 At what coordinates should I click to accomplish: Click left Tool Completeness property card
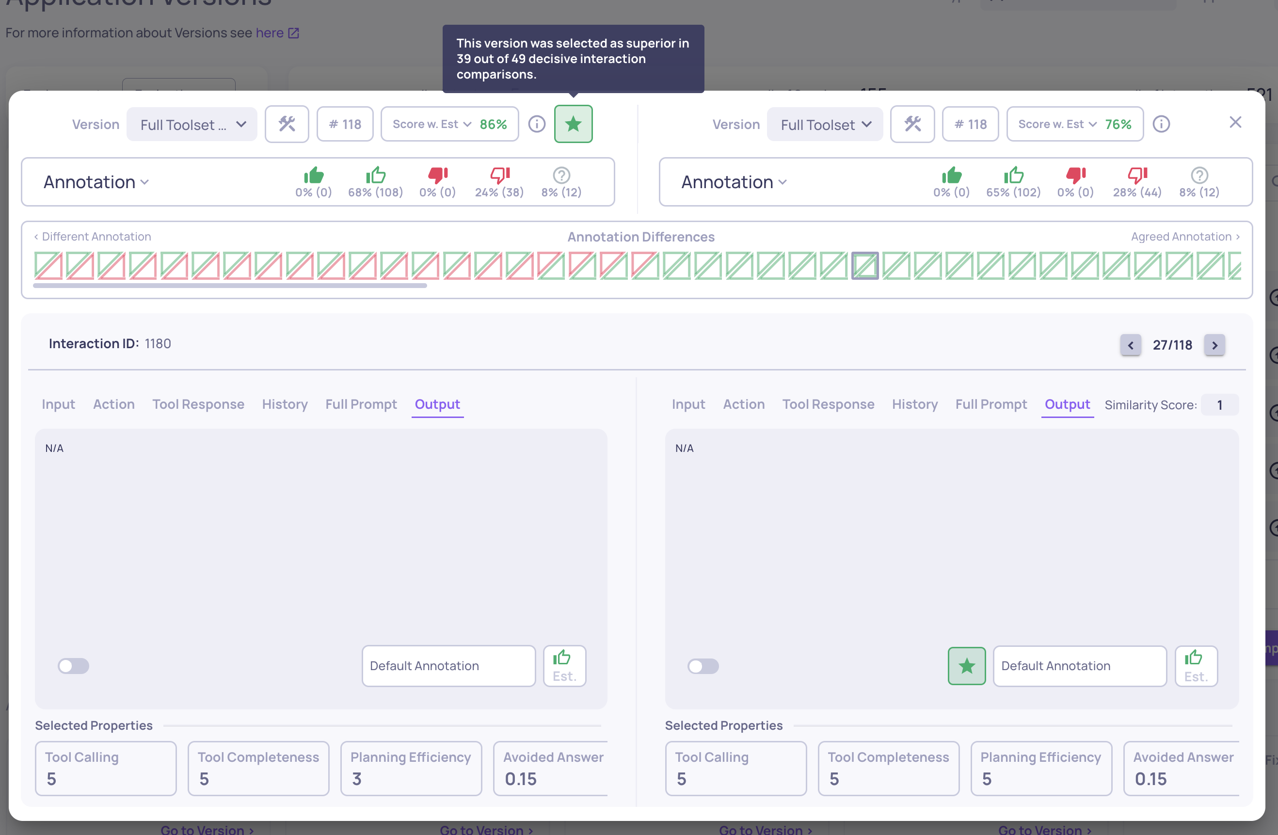[258, 769]
